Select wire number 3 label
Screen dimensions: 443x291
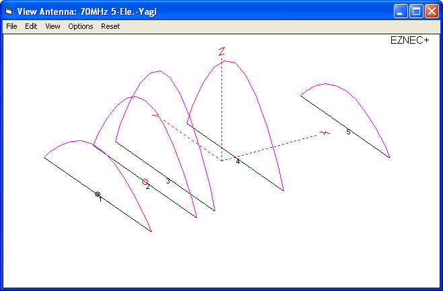[168, 181]
